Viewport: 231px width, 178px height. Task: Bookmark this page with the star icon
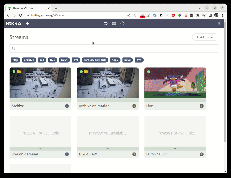click(135, 15)
